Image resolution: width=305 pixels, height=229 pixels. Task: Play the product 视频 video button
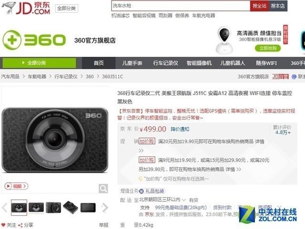(x=16, y=186)
